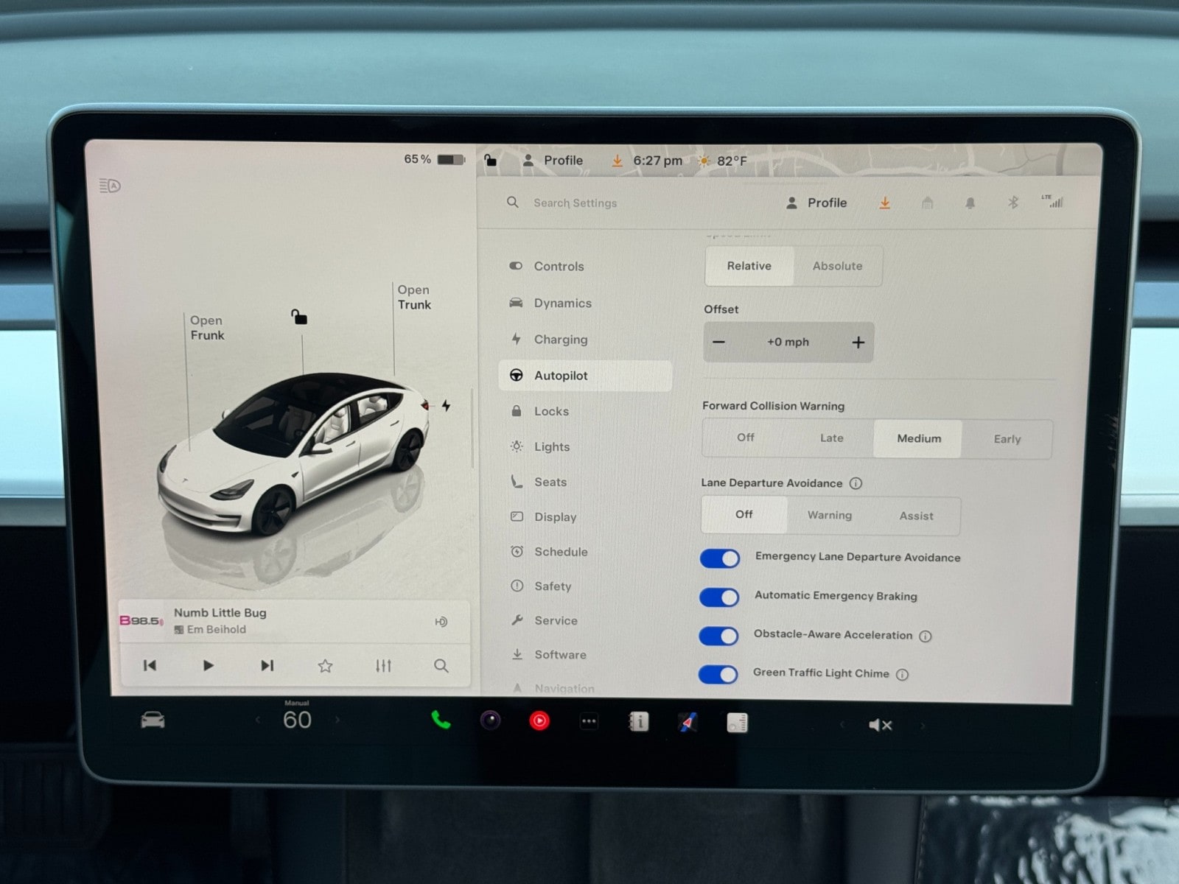Turn off Automatic Emergency Braking switch
This screenshot has width=1179, height=884.
pyautogui.click(x=719, y=597)
